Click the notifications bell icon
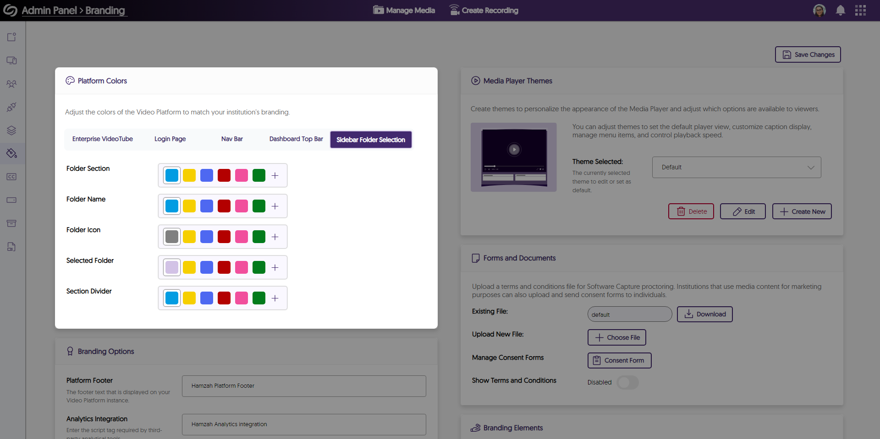The width and height of the screenshot is (880, 439). pos(840,10)
